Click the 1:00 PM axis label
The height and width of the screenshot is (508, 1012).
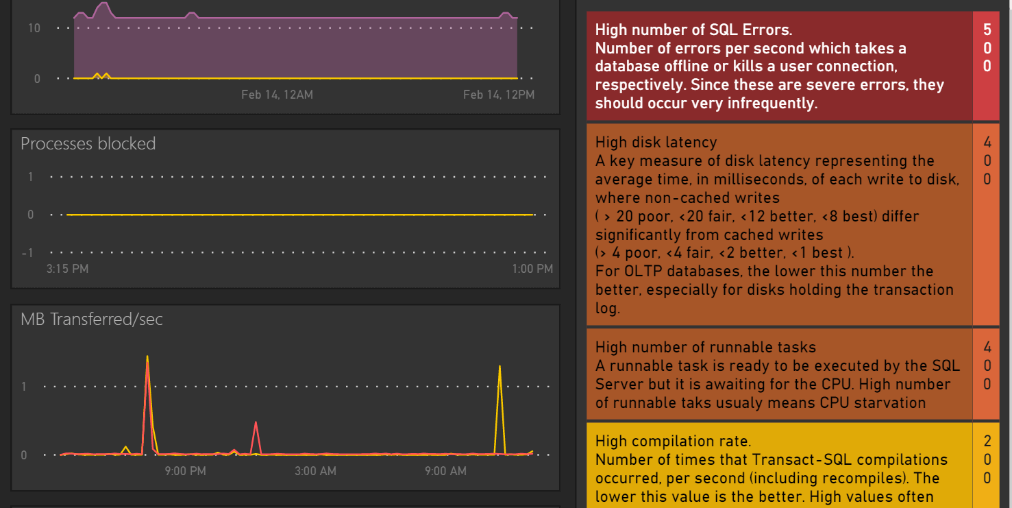pos(532,269)
